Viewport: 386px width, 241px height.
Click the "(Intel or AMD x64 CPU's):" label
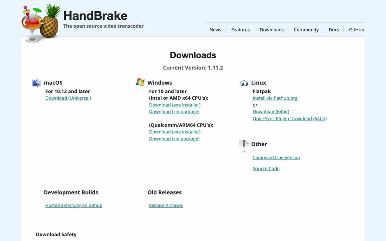coord(179,98)
